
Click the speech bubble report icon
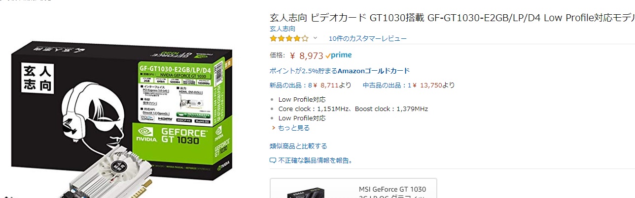pyautogui.click(x=273, y=161)
